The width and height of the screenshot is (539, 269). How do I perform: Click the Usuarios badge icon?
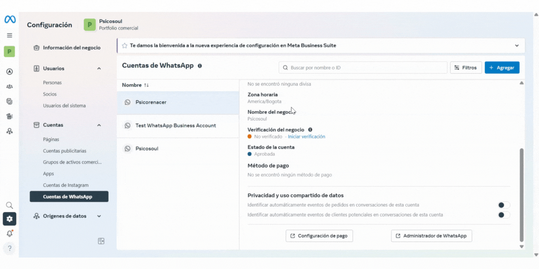(37, 68)
